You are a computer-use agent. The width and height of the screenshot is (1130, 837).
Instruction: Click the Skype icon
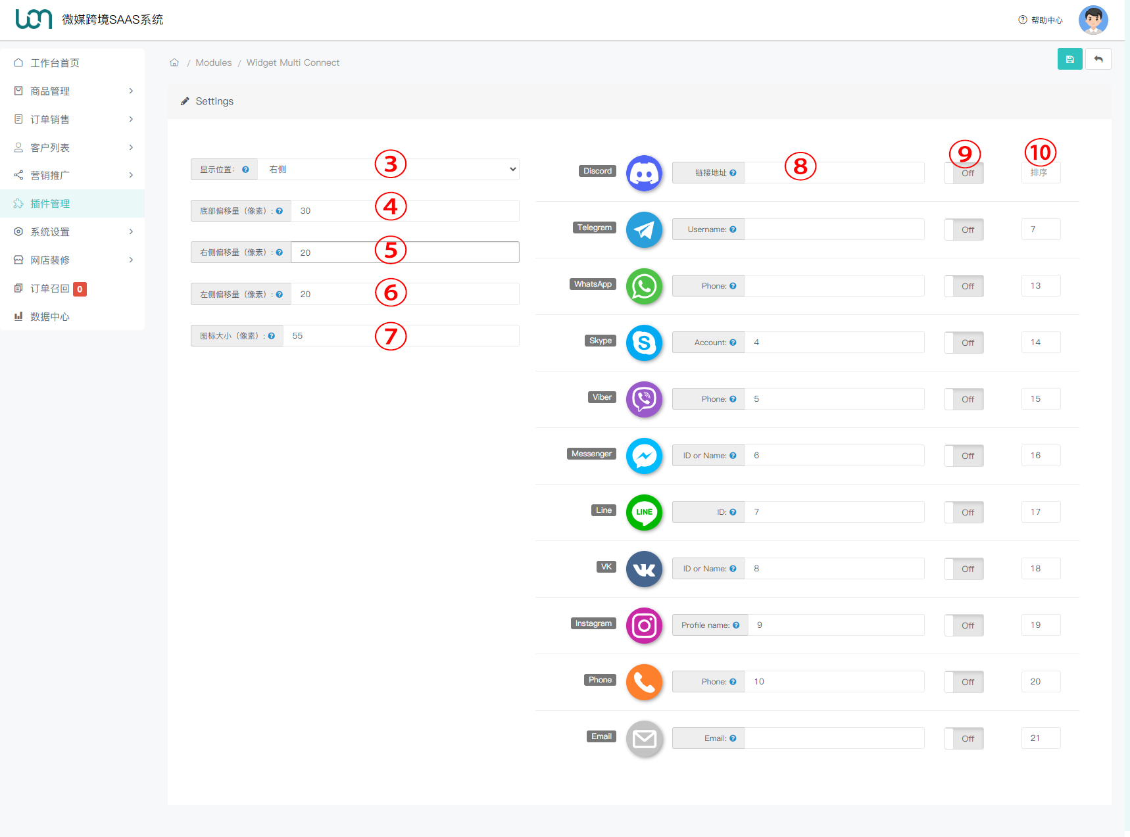pyautogui.click(x=644, y=343)
